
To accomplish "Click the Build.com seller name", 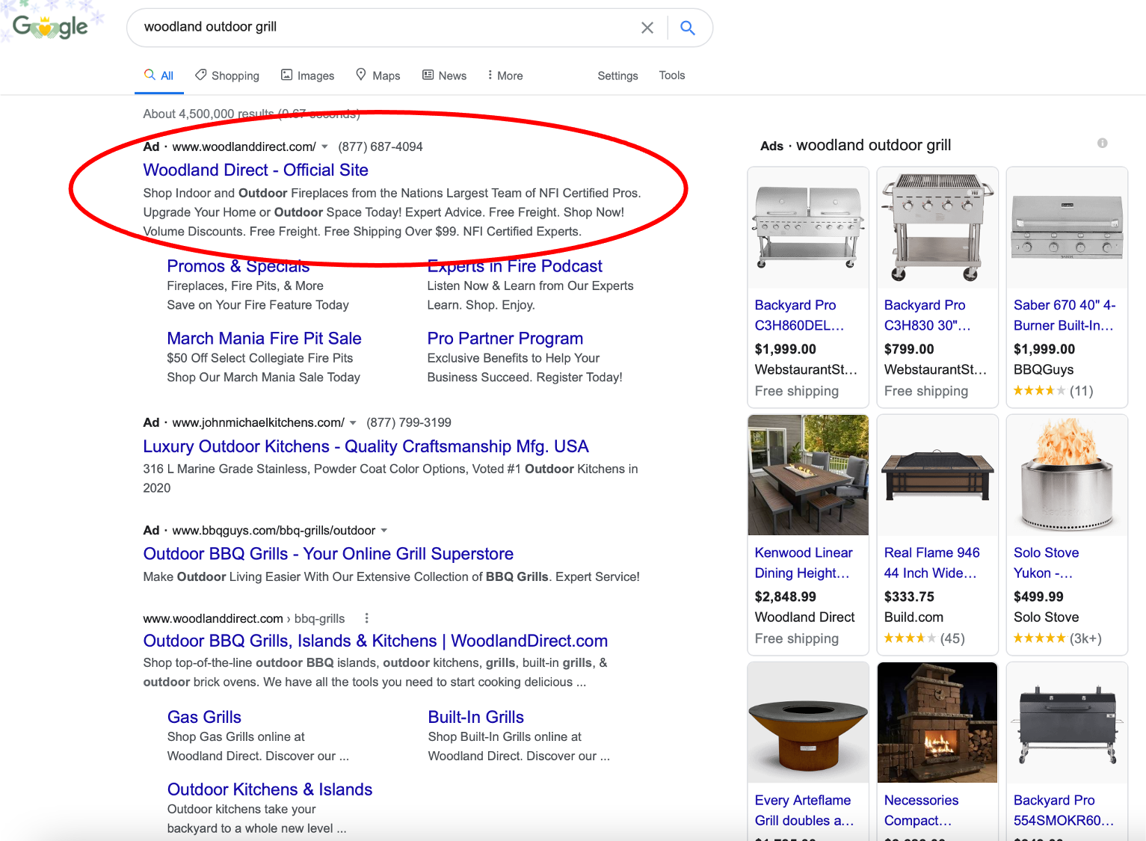I will (x=914, y=617).
